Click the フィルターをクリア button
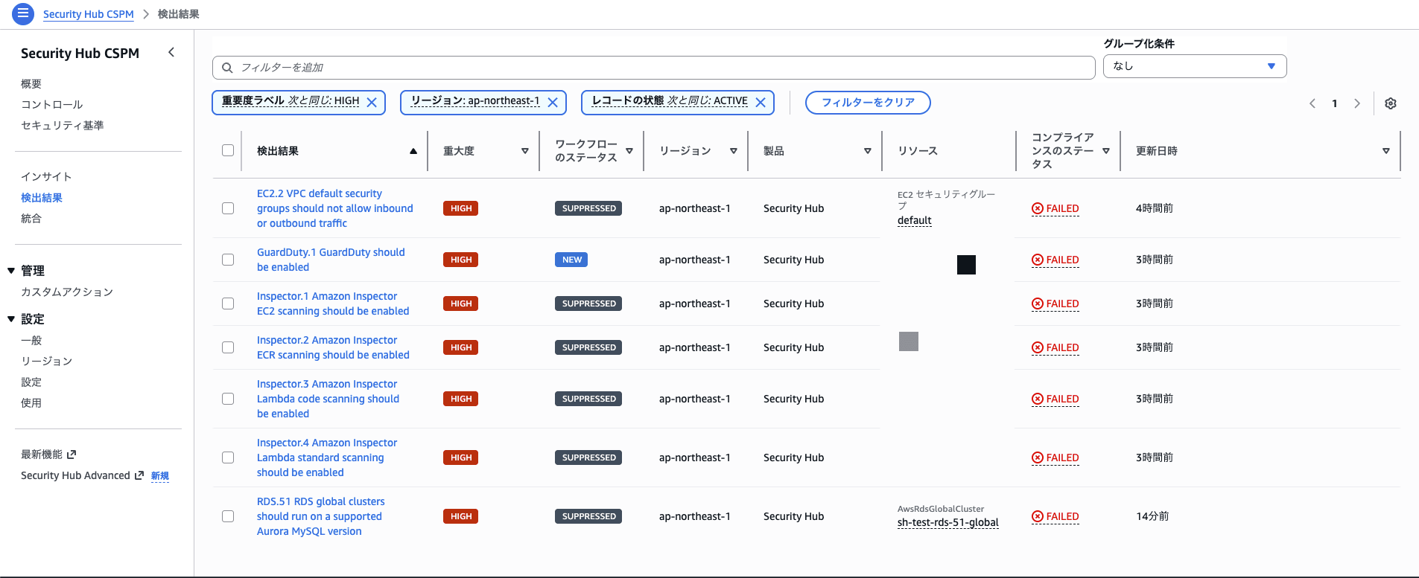 (868, 103)
